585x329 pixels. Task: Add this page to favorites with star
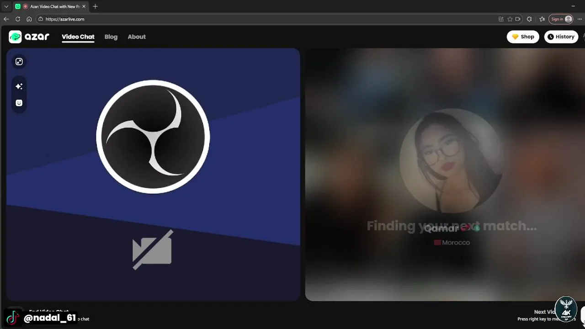tap(510, 19)
